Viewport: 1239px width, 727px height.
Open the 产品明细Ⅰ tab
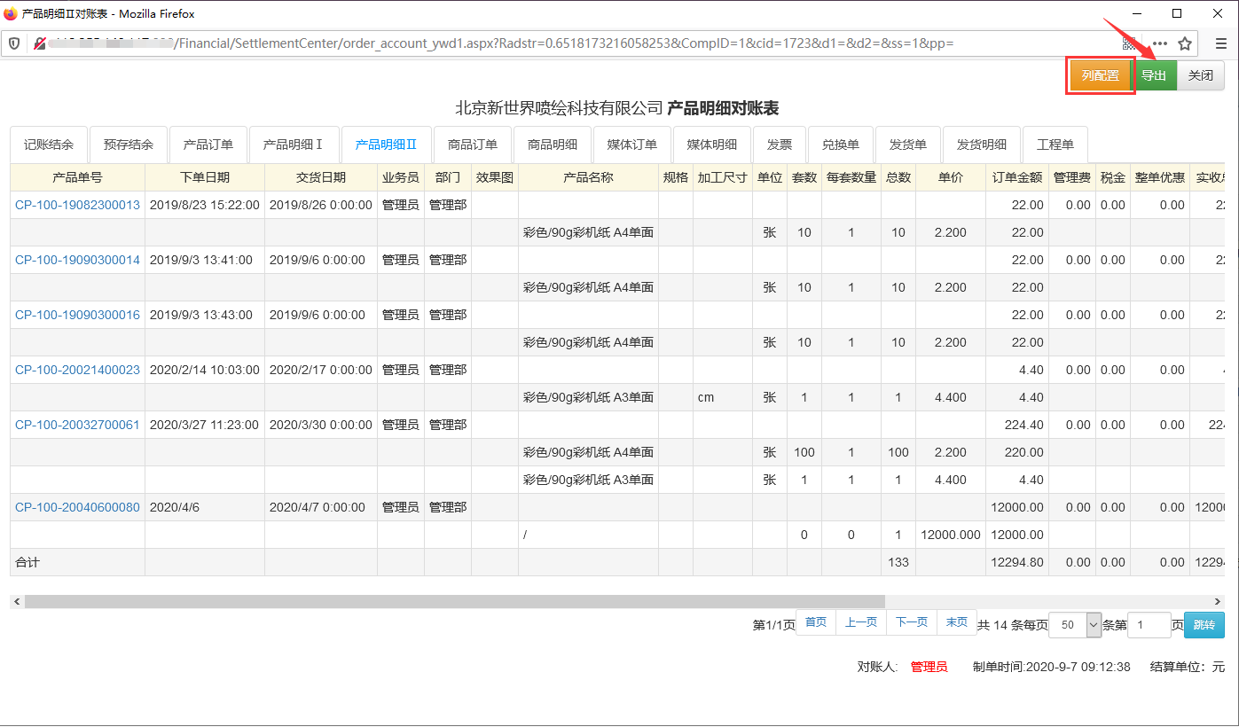click(x=294, y=145)
